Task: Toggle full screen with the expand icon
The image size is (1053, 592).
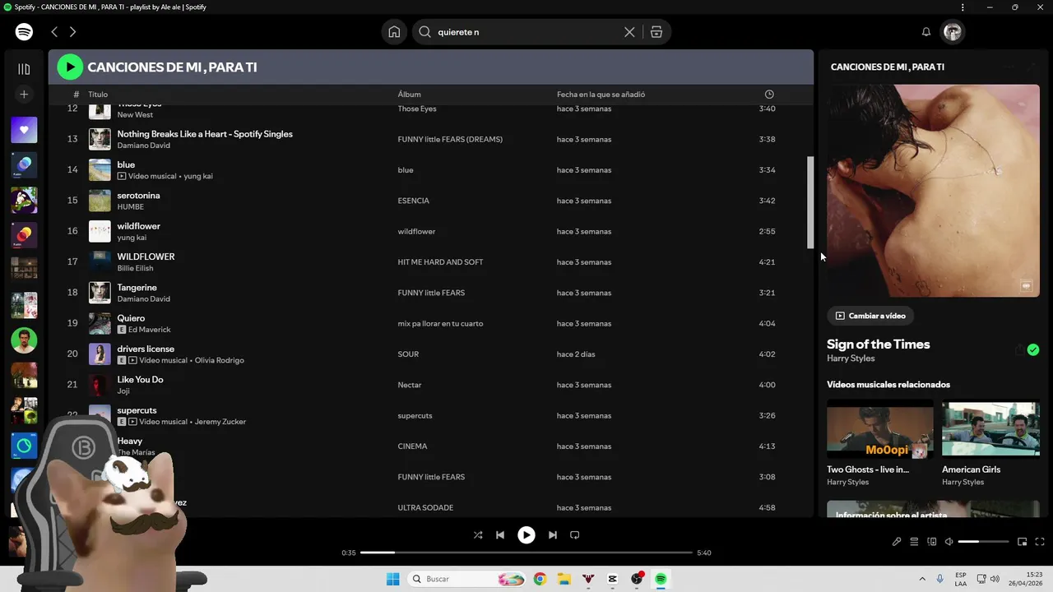Action: 1040,542
